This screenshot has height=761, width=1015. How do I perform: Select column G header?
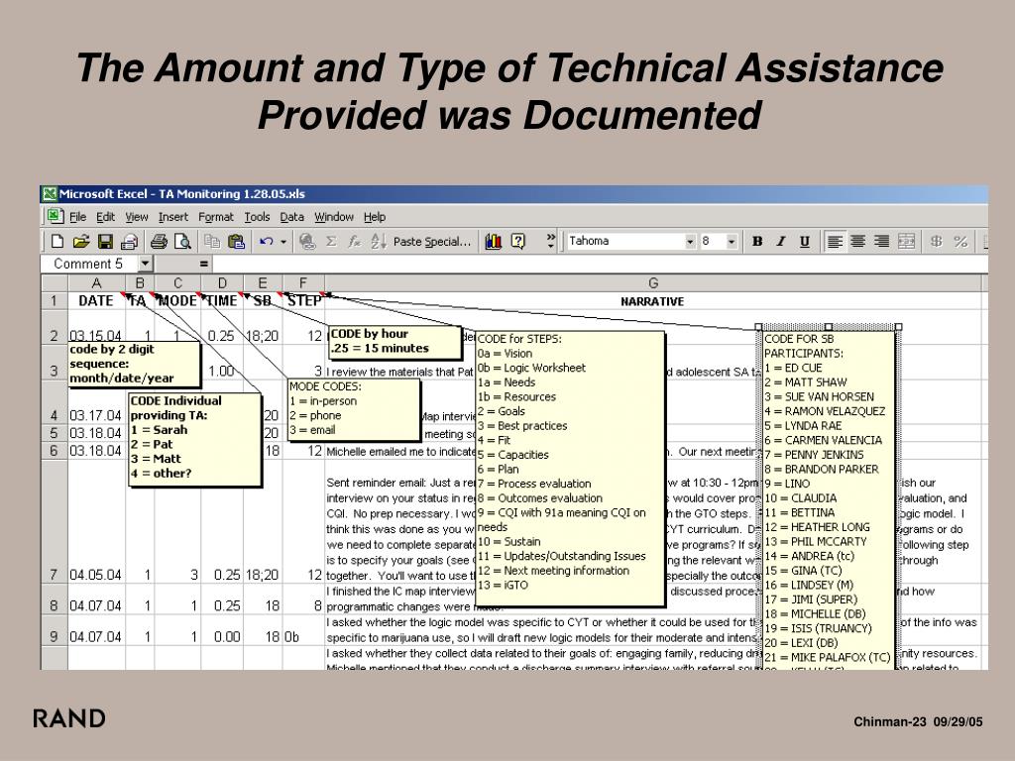[x=653, y=282]
